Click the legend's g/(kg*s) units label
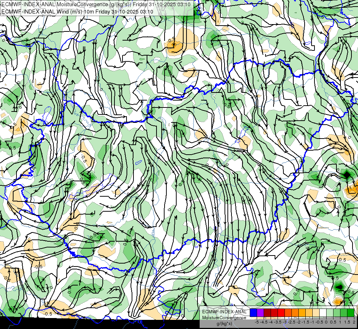The width and height of the screenshot is (358, 329). [x=224, y=324]
